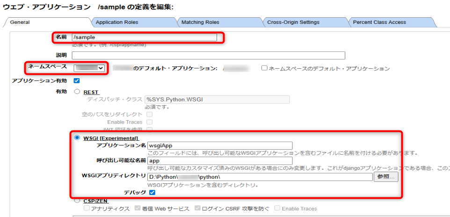Click the アプリケーション名 field with wsgiApp
Screen dimensions: 450x217
tap(219, 145)
